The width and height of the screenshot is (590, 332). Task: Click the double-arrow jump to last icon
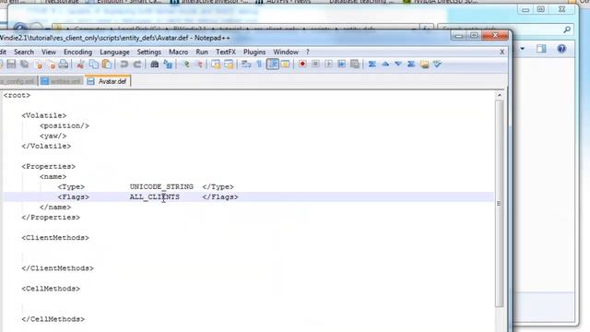coord(411,64)
